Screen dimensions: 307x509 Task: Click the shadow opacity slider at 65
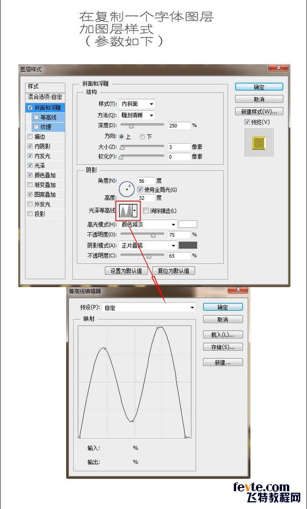pos(149,256)
